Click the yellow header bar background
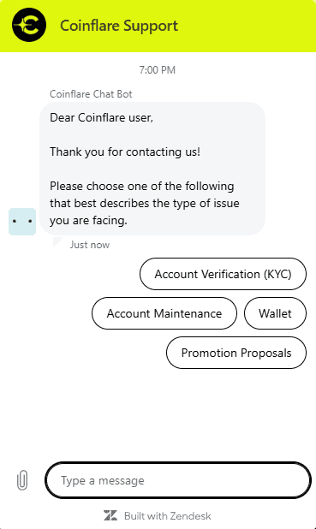Image resolution: width=316 pixels, height=529 pixels. (247, 26)
